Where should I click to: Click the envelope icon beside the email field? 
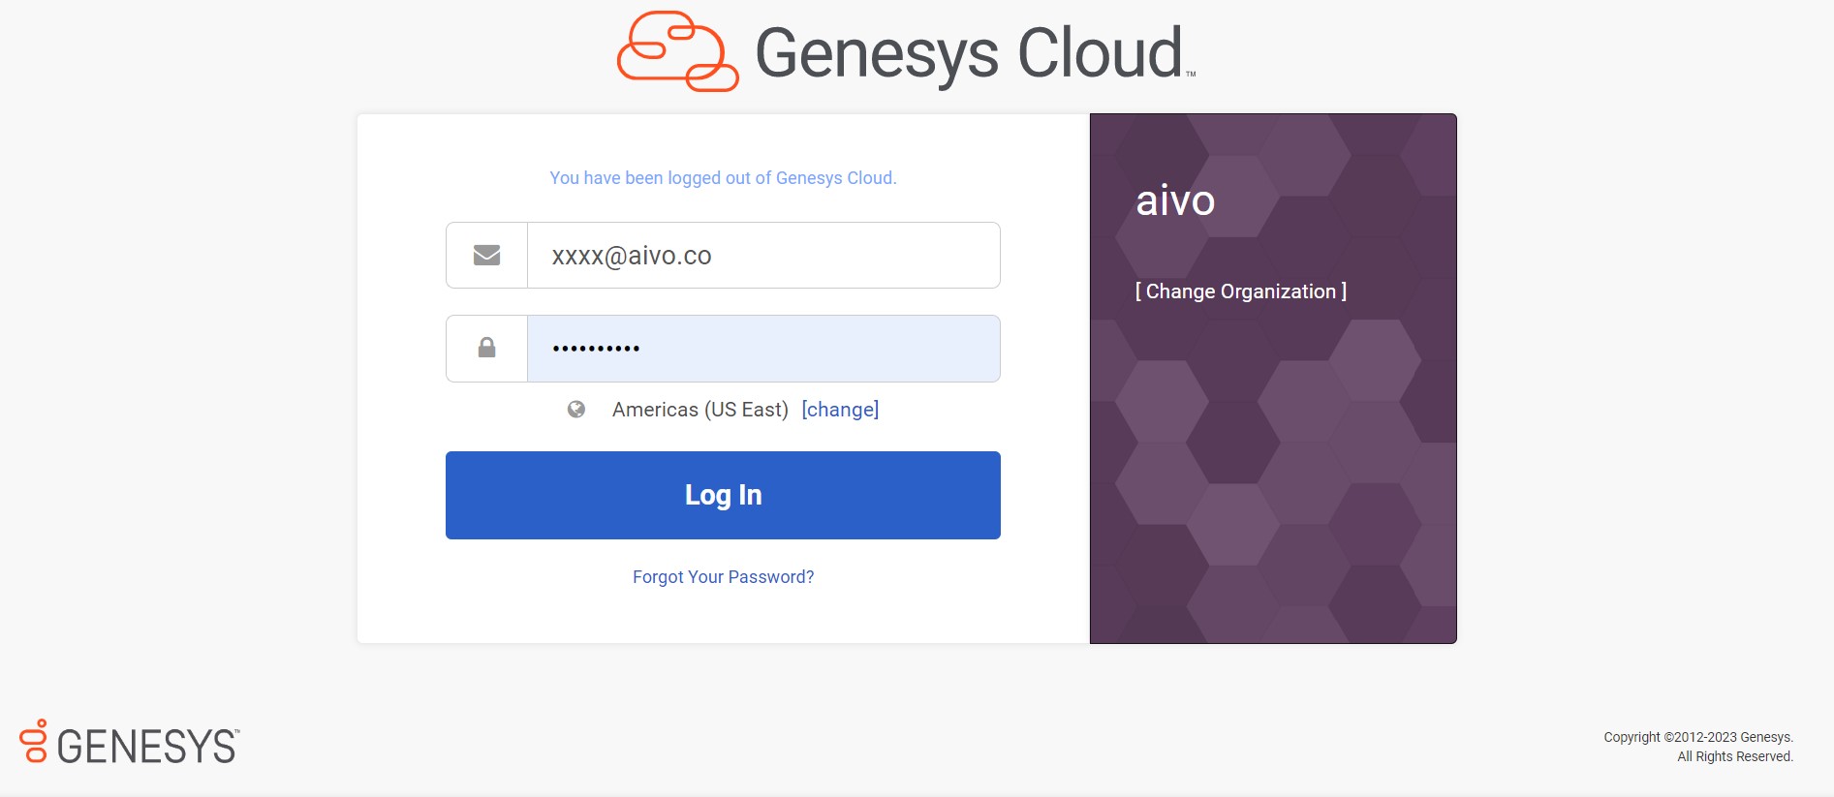tap(486, 256)
